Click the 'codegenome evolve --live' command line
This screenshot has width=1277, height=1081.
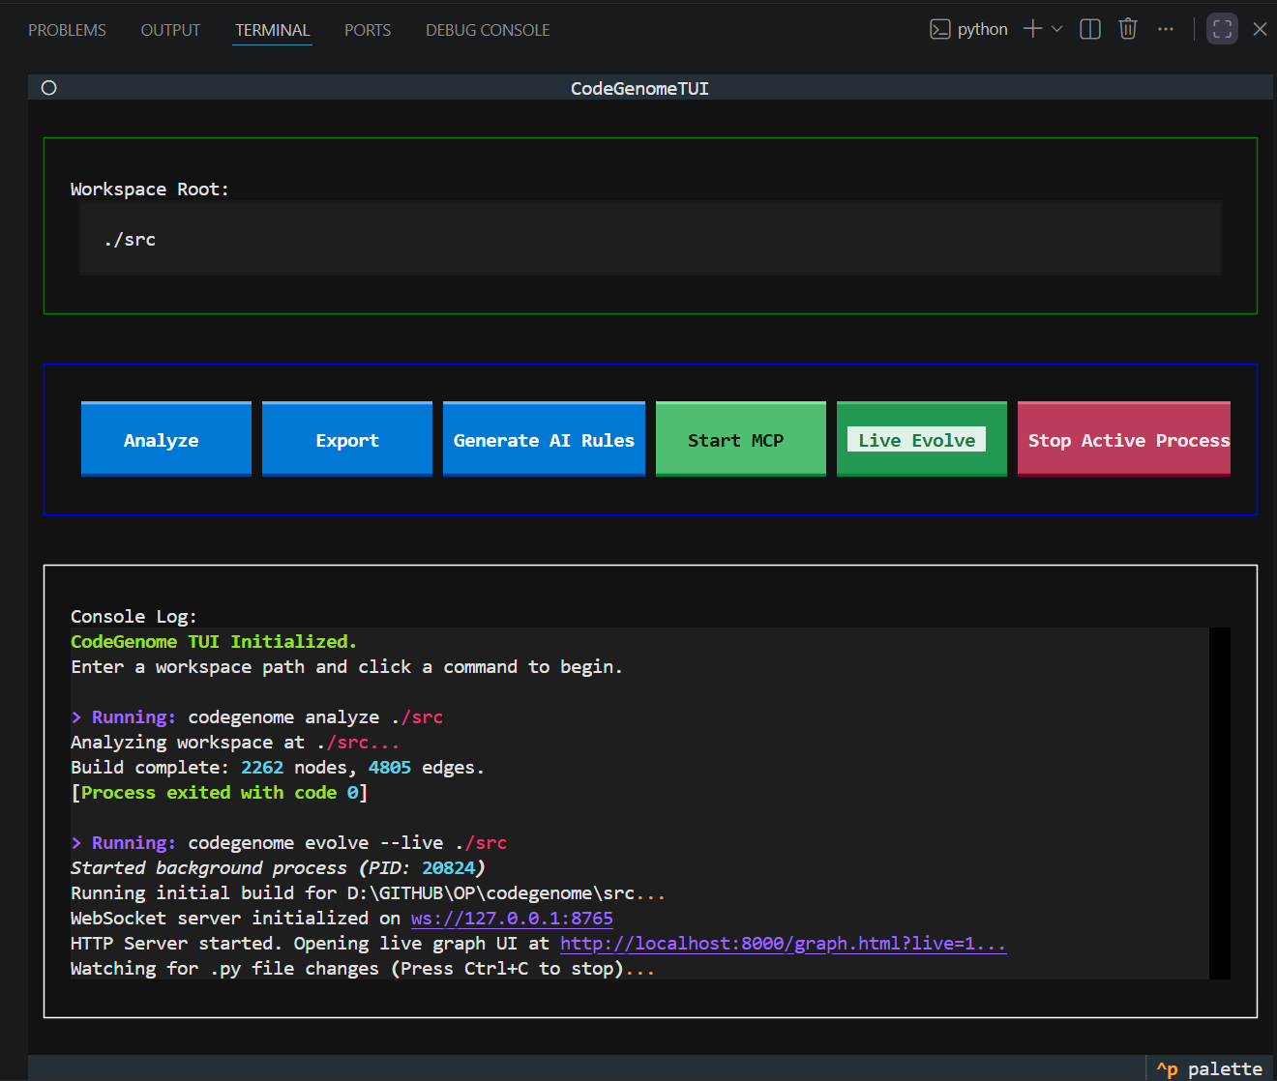point(289,842)
